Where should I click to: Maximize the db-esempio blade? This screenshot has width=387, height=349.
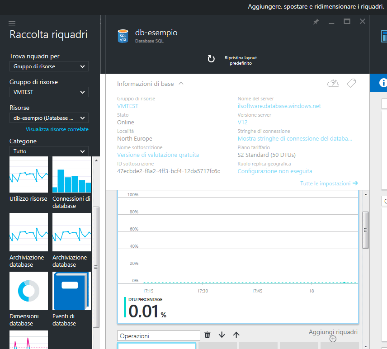[347, 21]
